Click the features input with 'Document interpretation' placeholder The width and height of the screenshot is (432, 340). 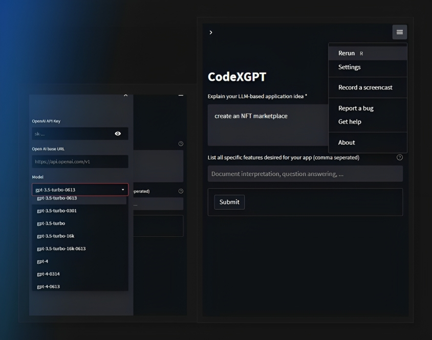point(305,174)
